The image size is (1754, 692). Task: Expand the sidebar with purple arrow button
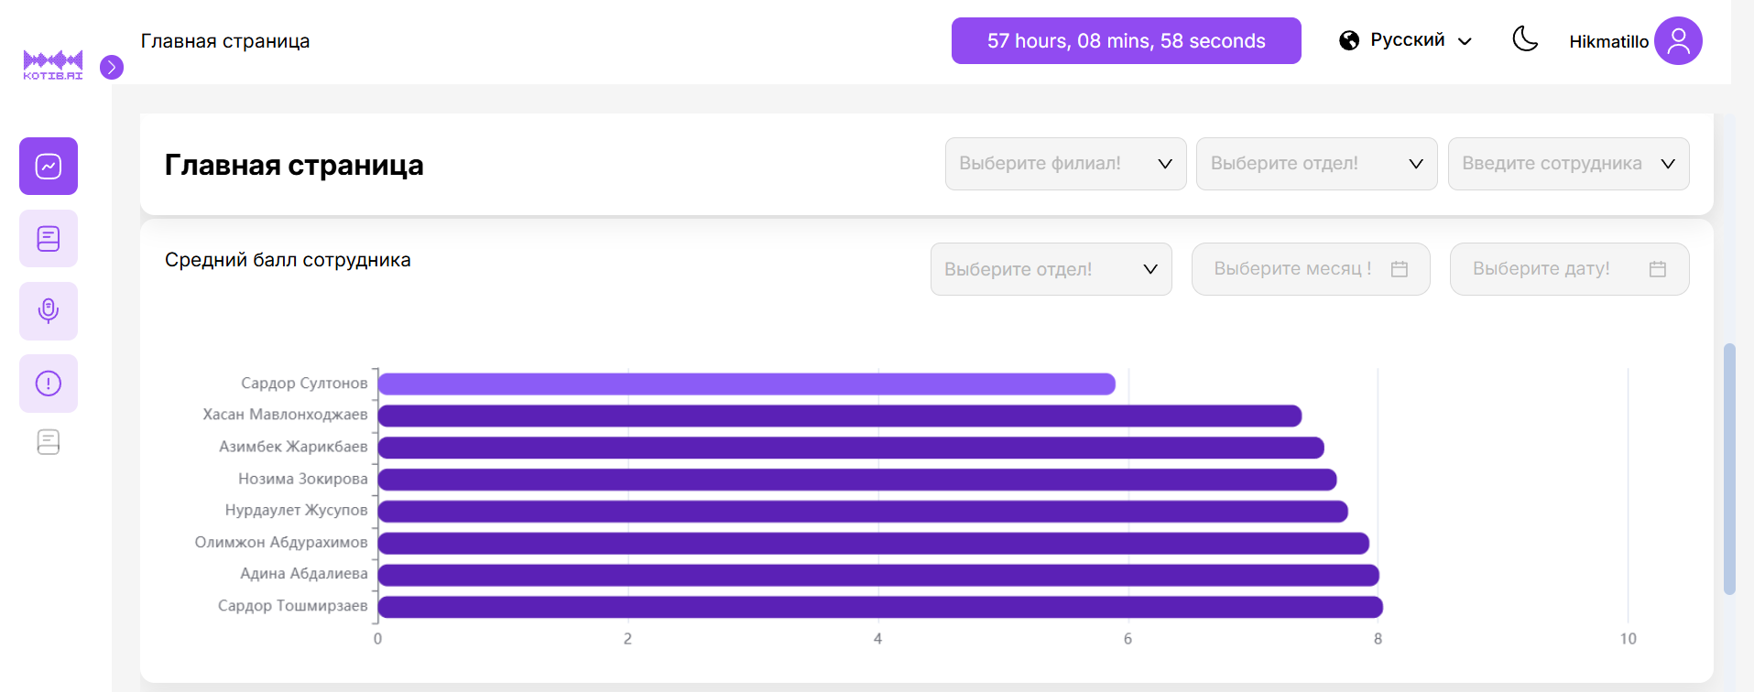click(112, 67)
